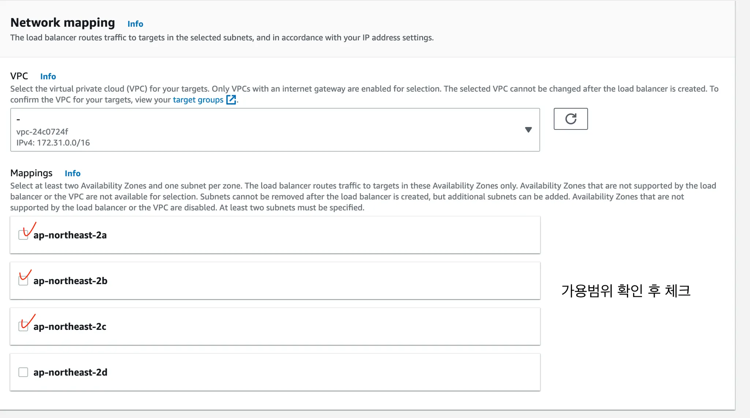The image size is (750, 418).
Task: Check the ap-northeast-2c availability zone checkbox
Action: tap(23, 327)
